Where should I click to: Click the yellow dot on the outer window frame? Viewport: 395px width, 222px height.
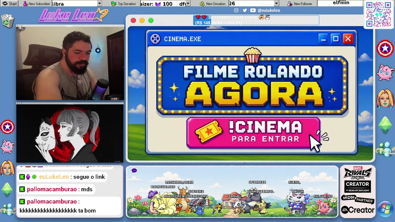(x=142, y=20)
